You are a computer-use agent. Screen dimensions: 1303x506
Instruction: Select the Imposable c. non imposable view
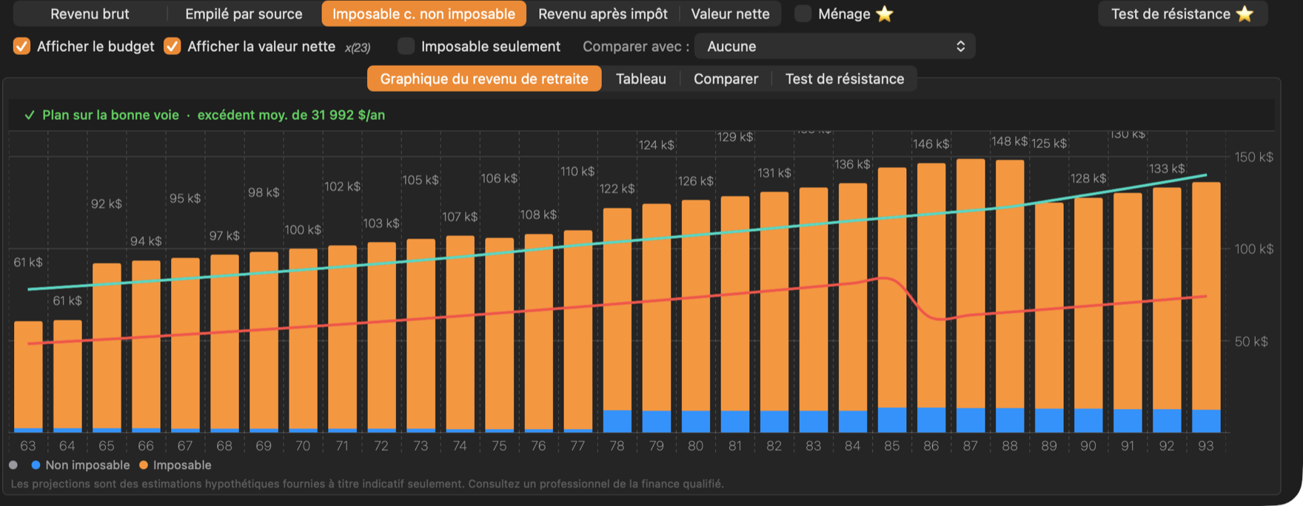423,14
